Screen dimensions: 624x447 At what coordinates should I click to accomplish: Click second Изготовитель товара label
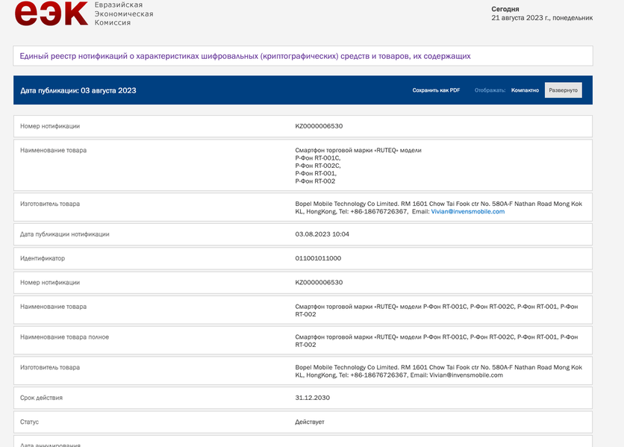[50, 367]
